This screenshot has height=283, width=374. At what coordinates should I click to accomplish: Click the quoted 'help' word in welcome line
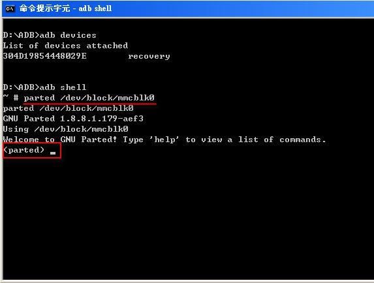point(164,140)
